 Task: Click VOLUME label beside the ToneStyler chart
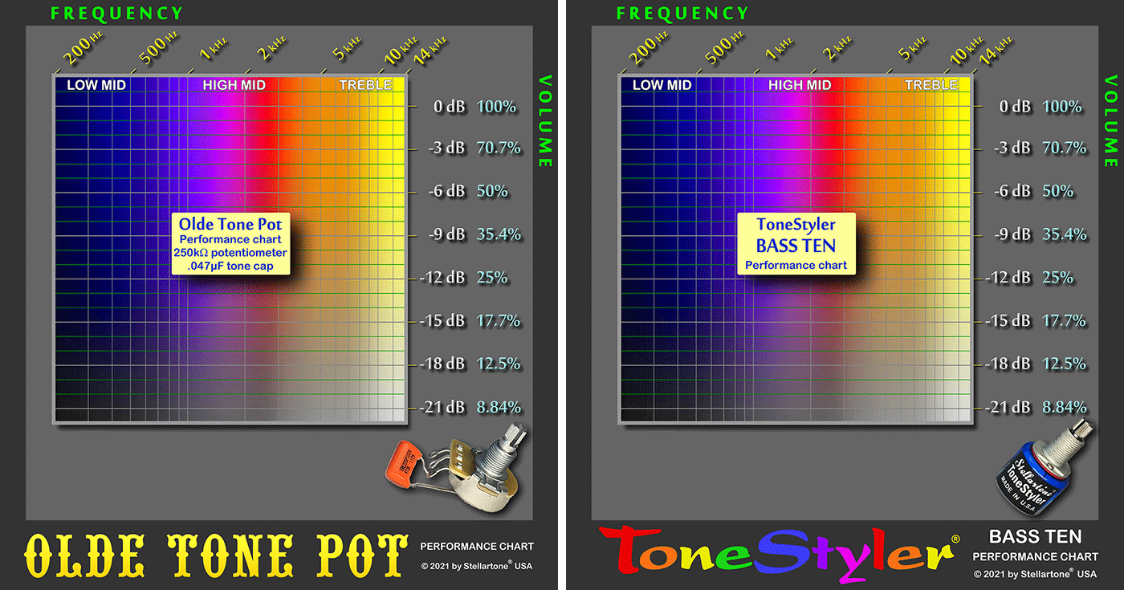click(1111, 120)
